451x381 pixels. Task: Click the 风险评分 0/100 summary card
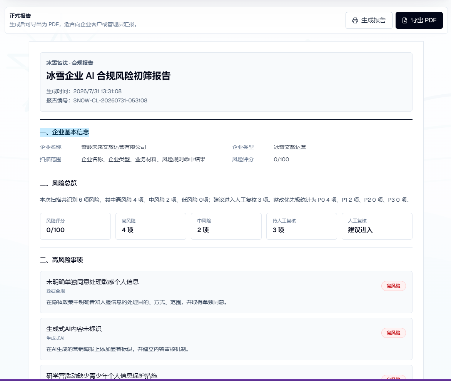click(75, 226)
